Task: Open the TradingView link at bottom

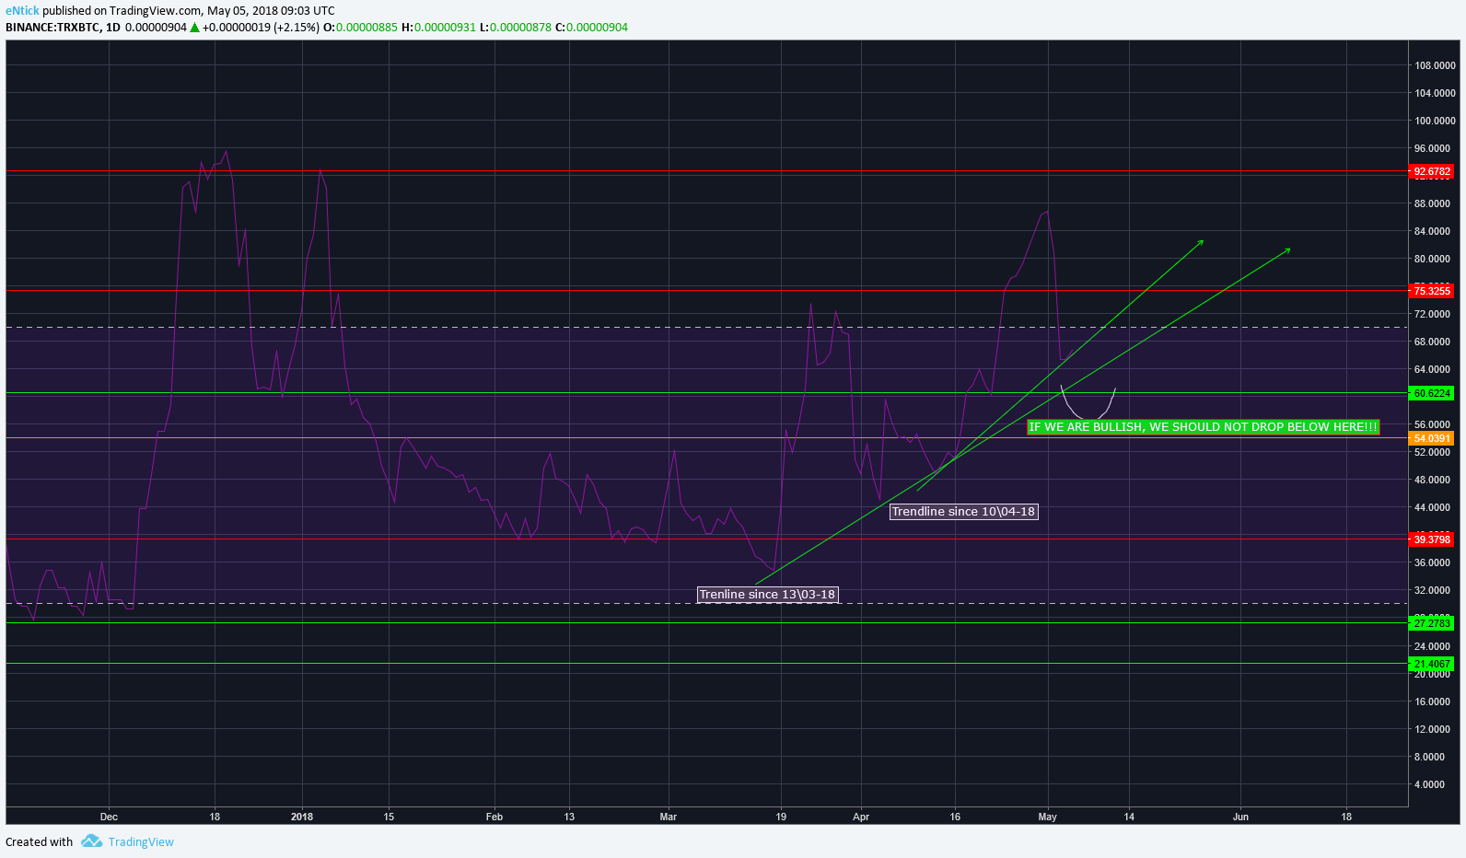Action: [x=141, y=841]
